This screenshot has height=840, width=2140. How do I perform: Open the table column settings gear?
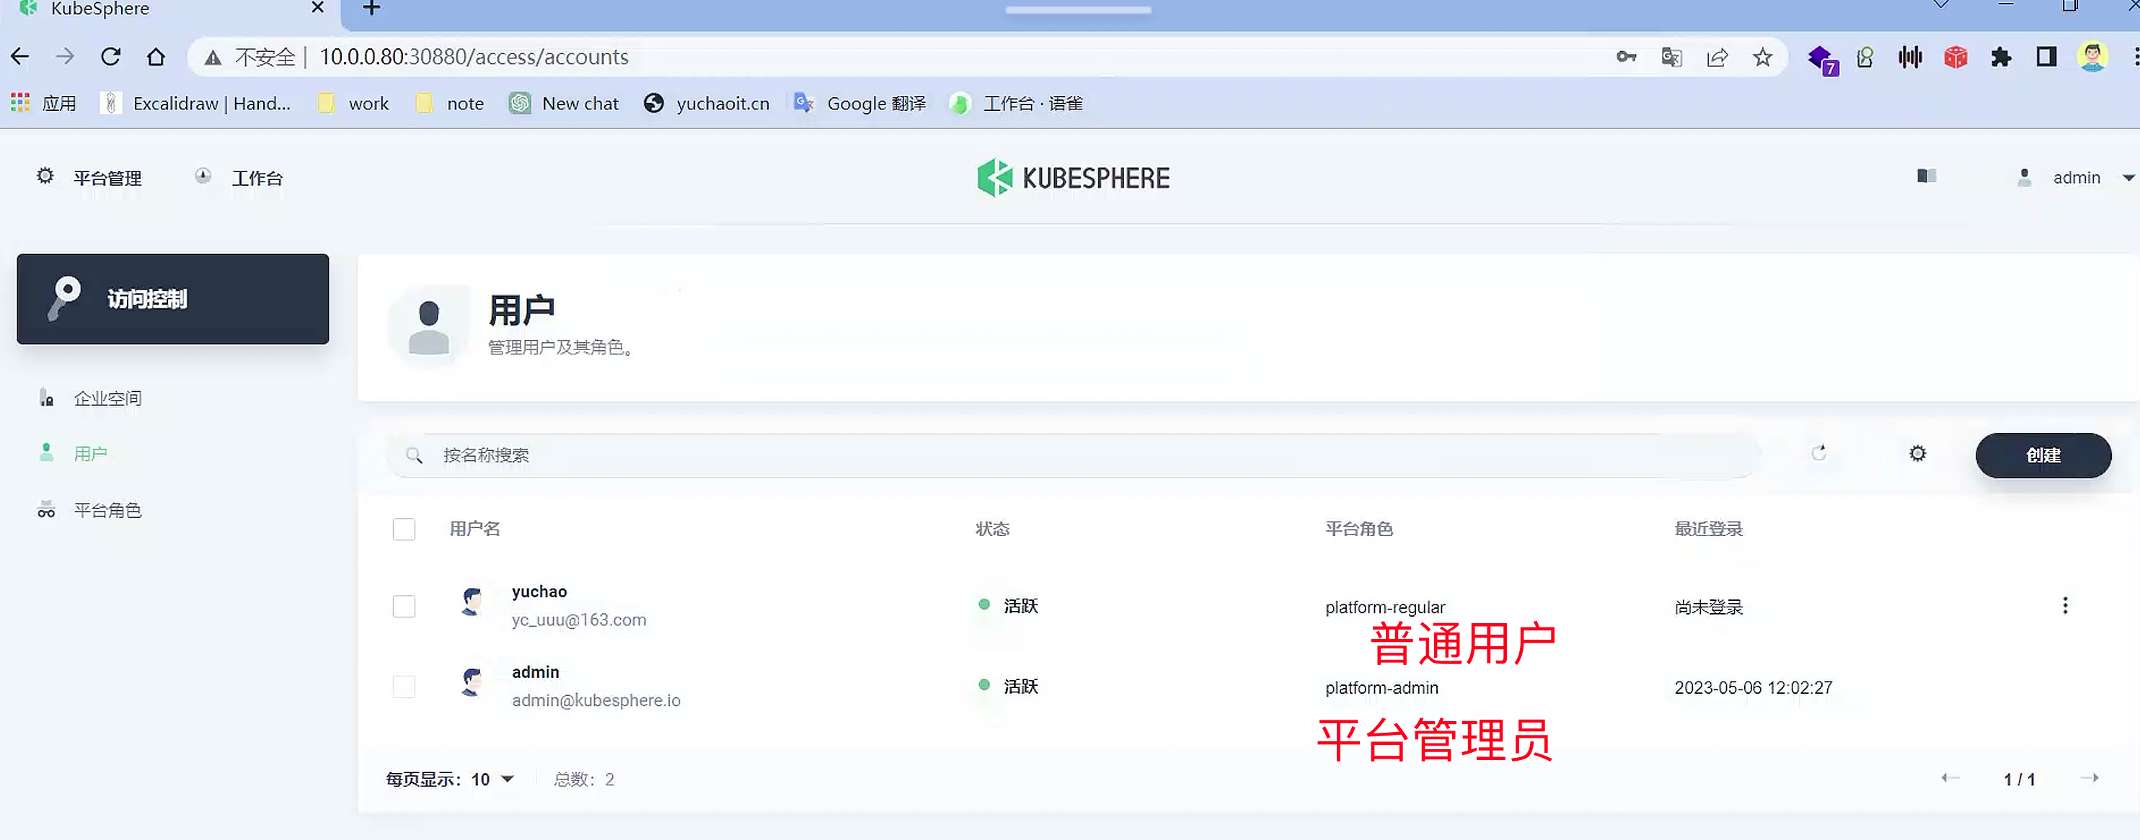point(1917,453)
